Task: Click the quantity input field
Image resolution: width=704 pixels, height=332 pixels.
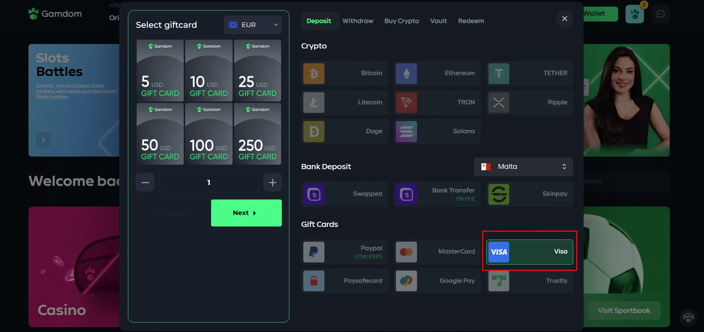Action: [x=209, y=182]
